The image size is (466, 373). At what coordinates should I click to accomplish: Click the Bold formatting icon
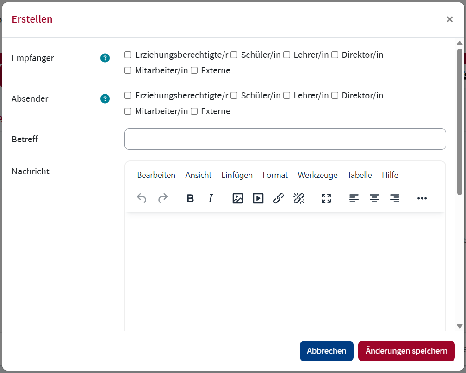pyautogui.click(x=190, y=198)
